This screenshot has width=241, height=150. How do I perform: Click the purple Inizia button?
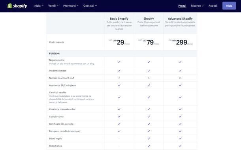click(229, 6)
